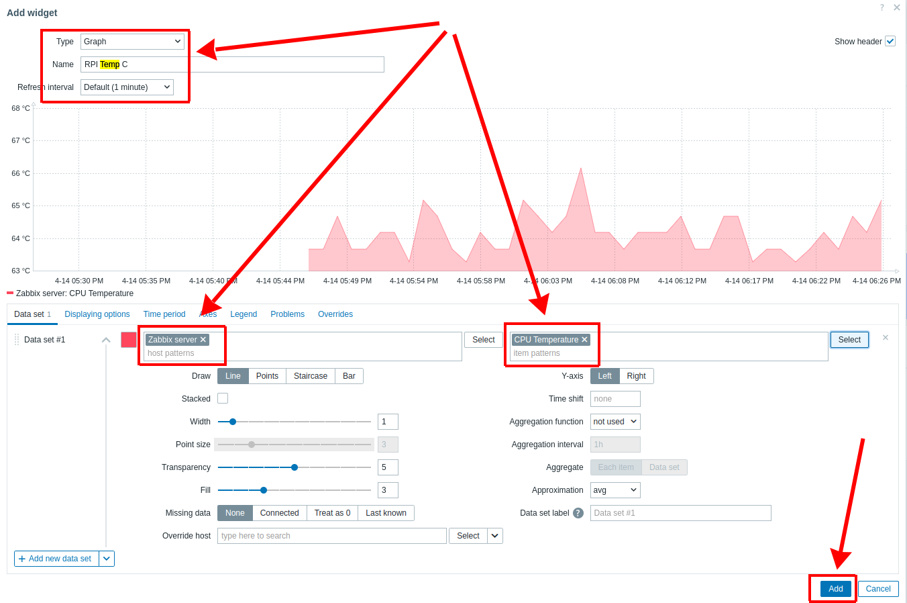The image size is (907, 603).
Task: Open the widget Type dropdown
Action: (x=132, y=41)
